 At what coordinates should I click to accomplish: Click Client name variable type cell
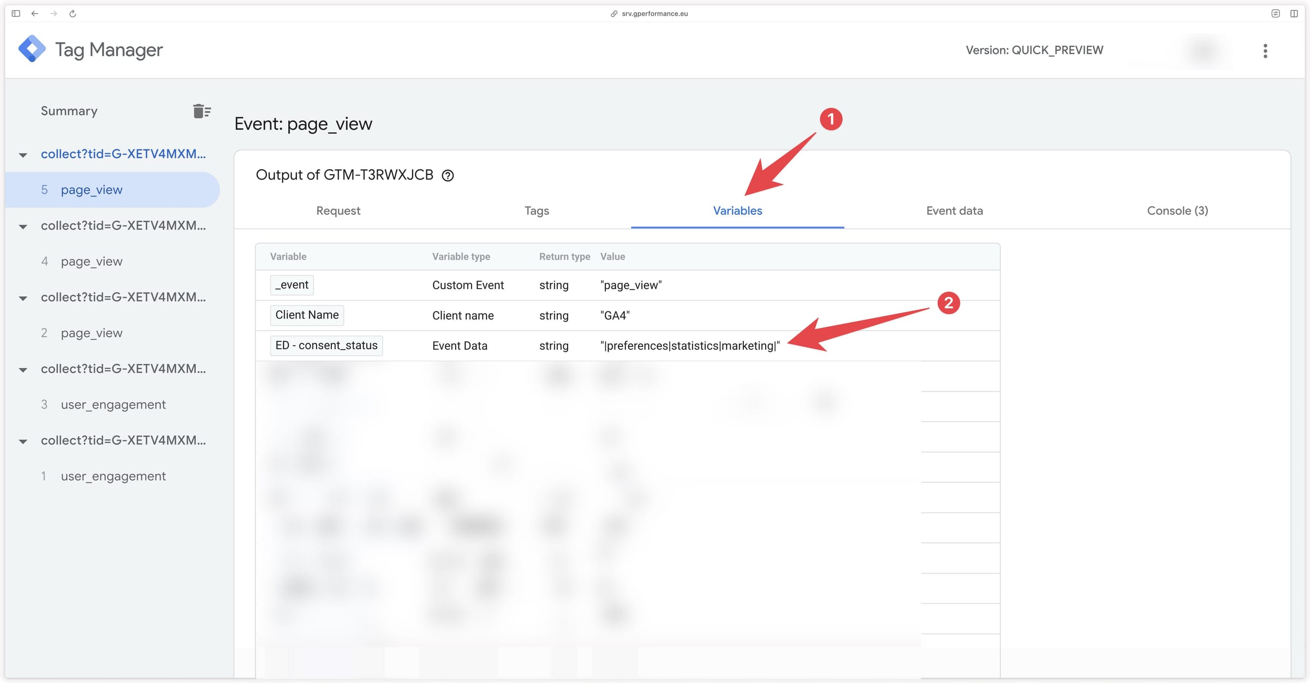[463, 315]
